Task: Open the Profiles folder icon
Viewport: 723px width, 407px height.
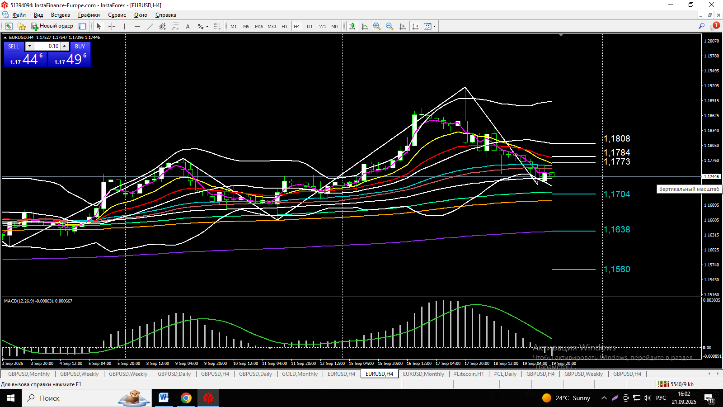Action: [21, 26]
